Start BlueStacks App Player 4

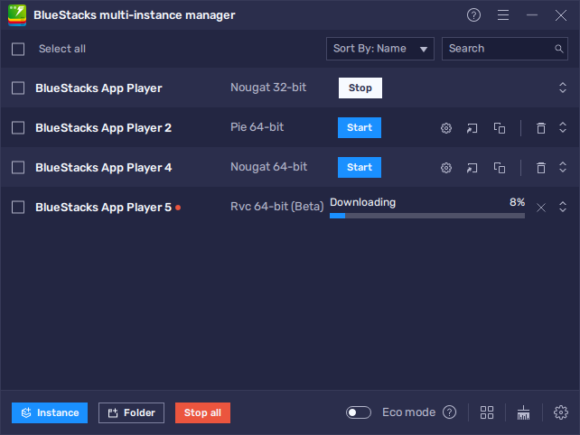coord(360,168)
